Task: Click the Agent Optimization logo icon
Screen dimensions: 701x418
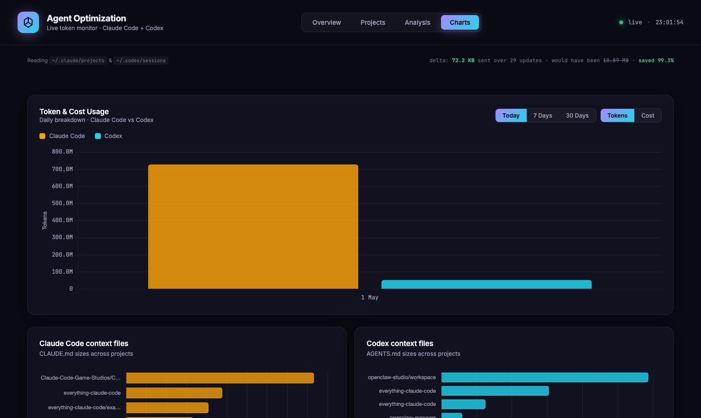Action: 28,22
